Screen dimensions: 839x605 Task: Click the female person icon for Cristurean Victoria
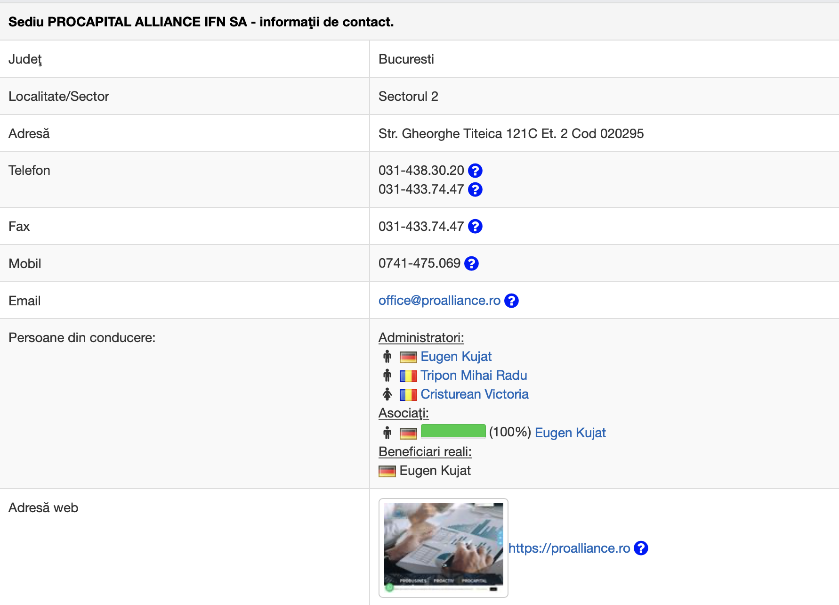pyautogui.click(x=387, y=394)
